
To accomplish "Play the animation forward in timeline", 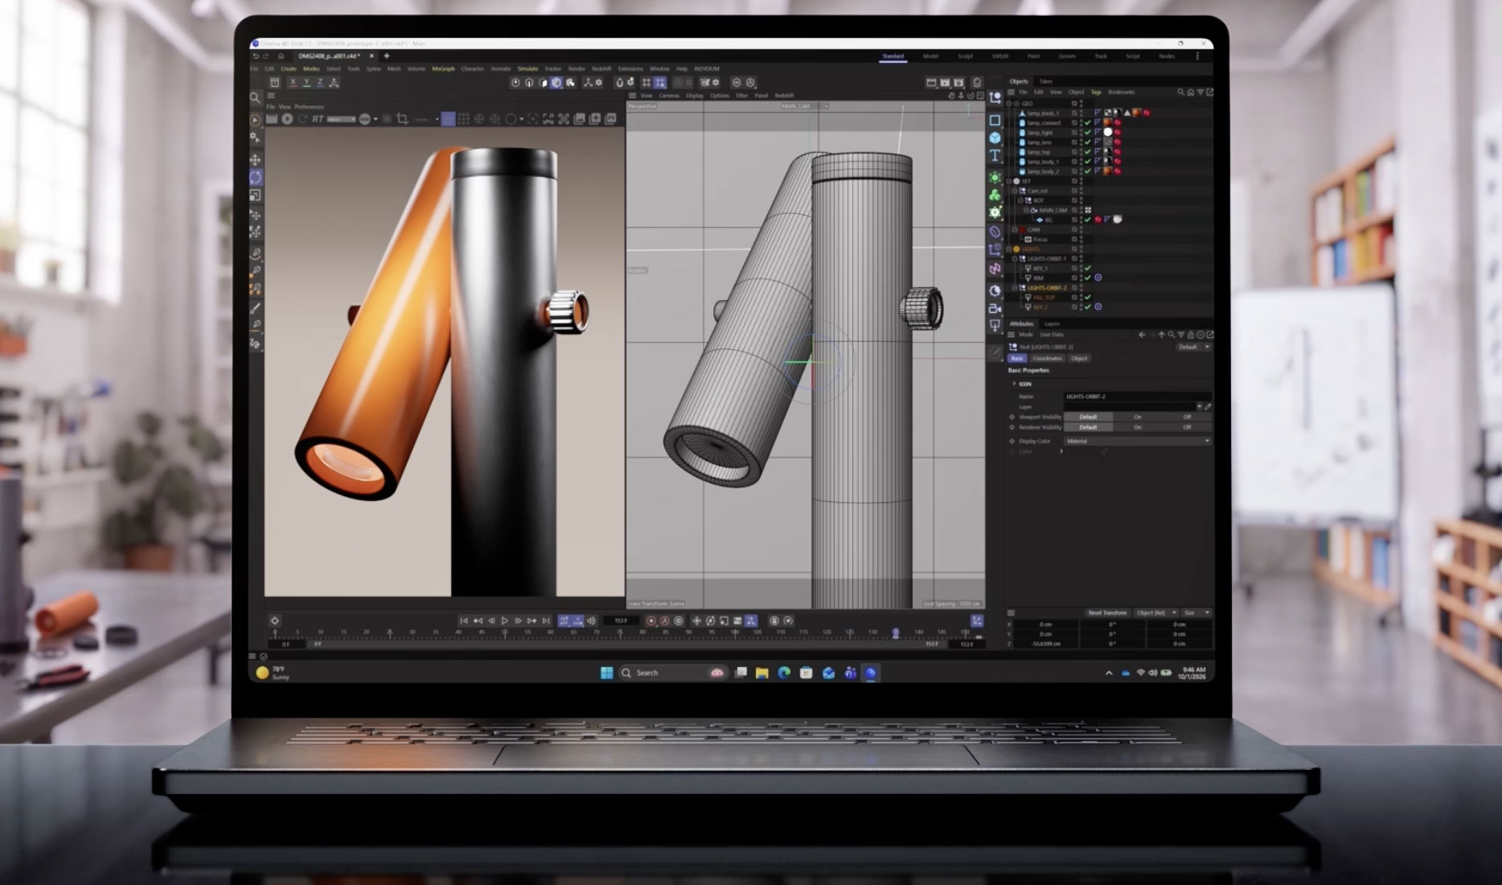I will [x=505, y=621].
